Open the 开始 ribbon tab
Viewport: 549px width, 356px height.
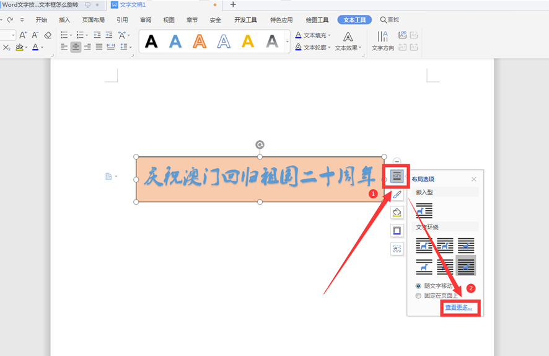[42, 20]
